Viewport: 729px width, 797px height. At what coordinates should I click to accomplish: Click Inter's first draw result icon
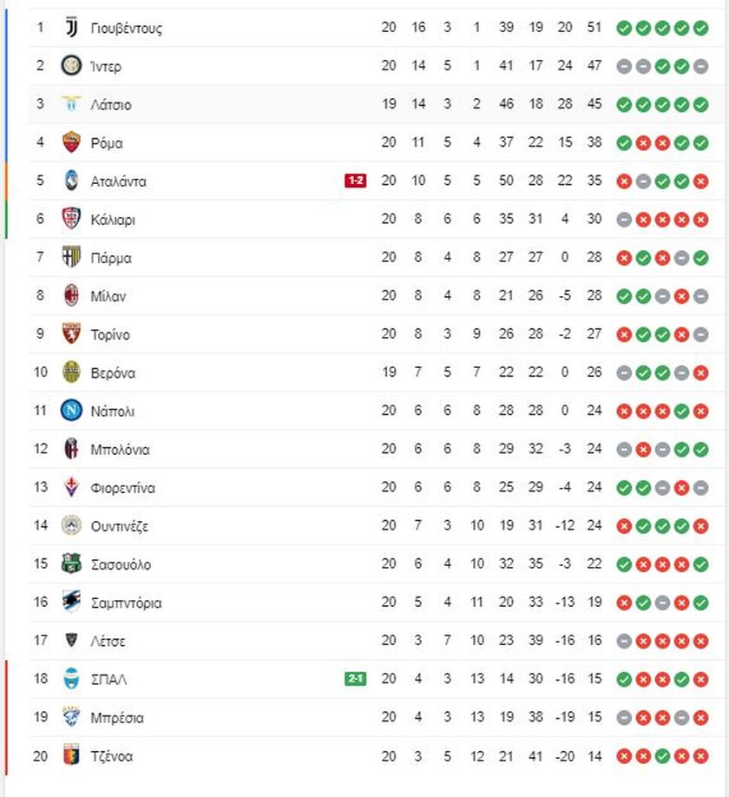[x=624, y=66]
